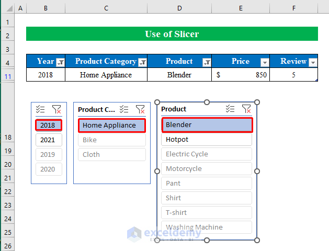
Task: Toggle multi-select in the Year slicer
Action: (40, 109)
